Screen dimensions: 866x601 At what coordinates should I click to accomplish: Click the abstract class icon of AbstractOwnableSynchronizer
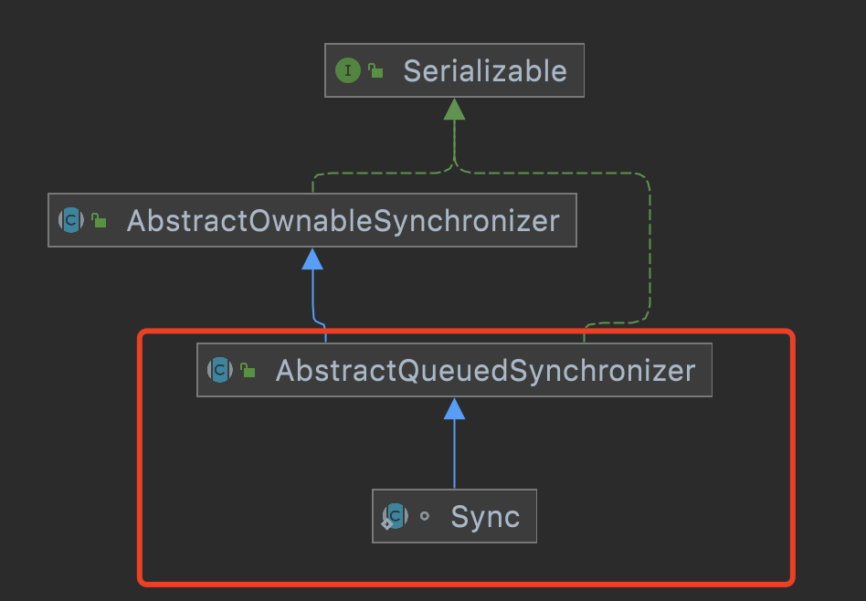coord(71,220)
